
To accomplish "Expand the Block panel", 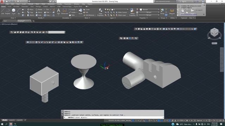I will coord(87,18).
